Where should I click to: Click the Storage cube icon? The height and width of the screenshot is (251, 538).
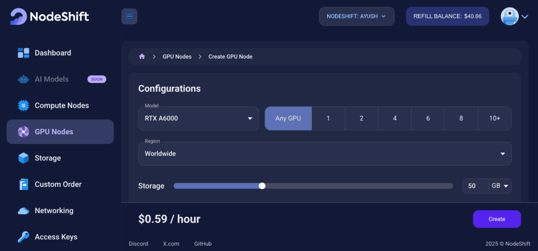(x=23, y=158)
